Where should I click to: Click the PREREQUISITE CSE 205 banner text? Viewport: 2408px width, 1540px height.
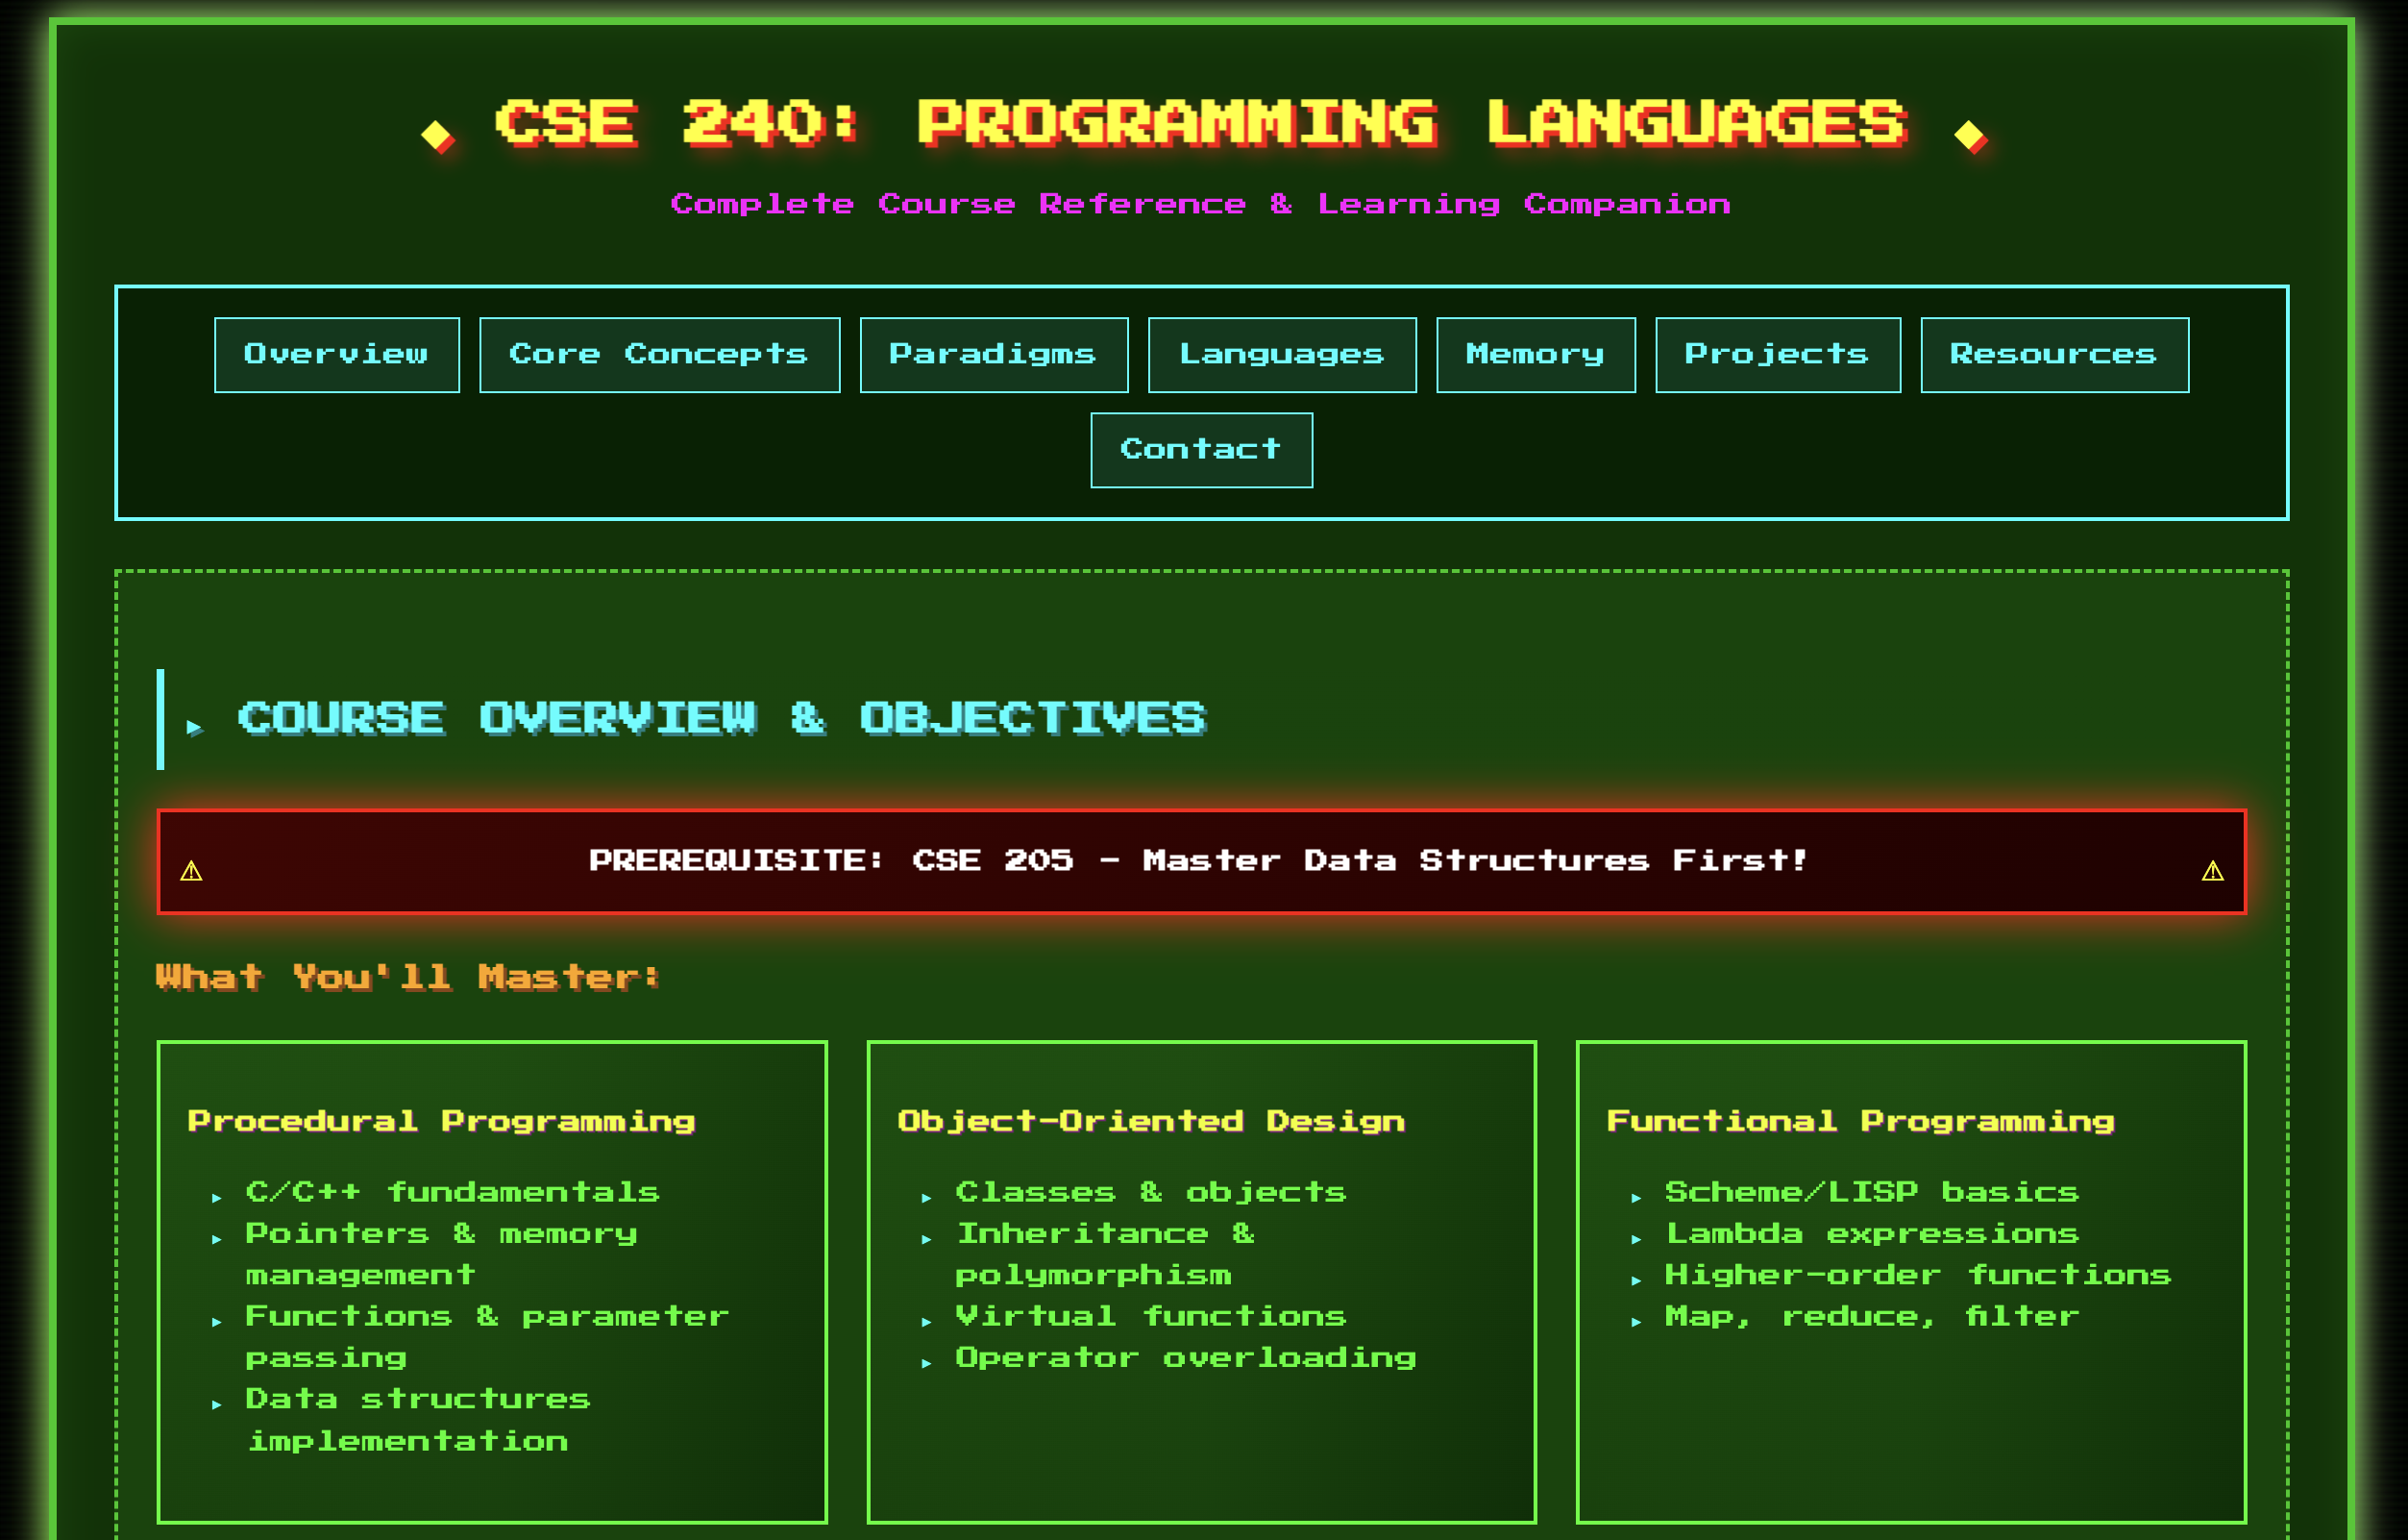(x=1198, y=860)
